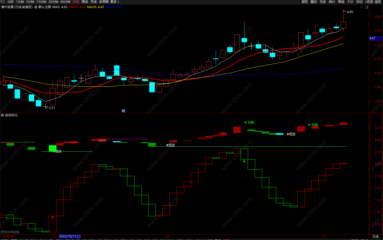Click the first green ★快跑 star signal

(249, 122)
